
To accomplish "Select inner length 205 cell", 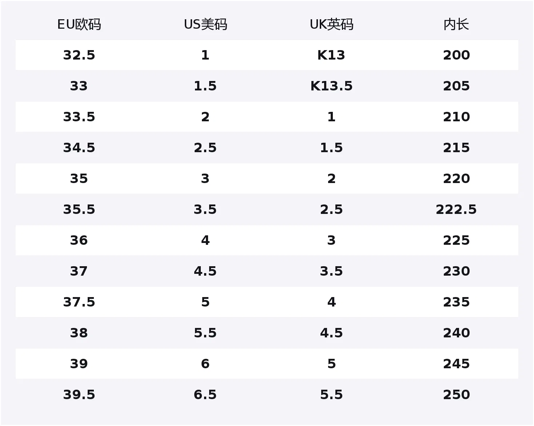I will tap(456, 86).
